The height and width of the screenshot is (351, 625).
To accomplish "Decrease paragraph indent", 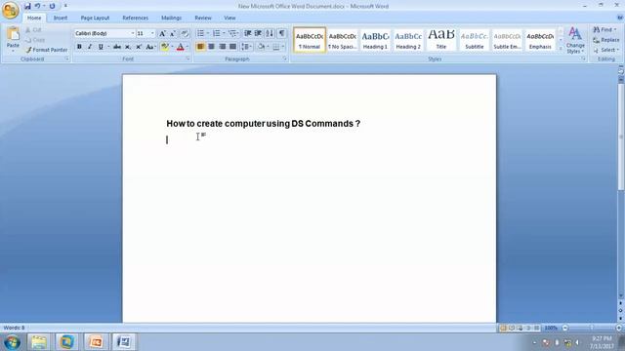I will tap(247, 33).
